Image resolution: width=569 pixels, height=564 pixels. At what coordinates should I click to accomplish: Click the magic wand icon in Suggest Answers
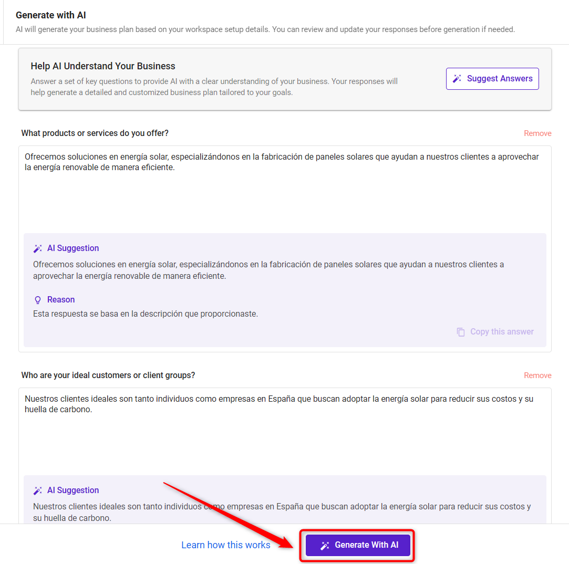click(457, 78)
